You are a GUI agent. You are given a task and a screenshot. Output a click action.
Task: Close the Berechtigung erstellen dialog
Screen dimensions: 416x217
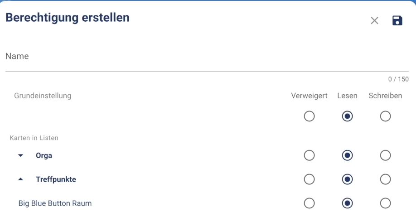(374, 20)
